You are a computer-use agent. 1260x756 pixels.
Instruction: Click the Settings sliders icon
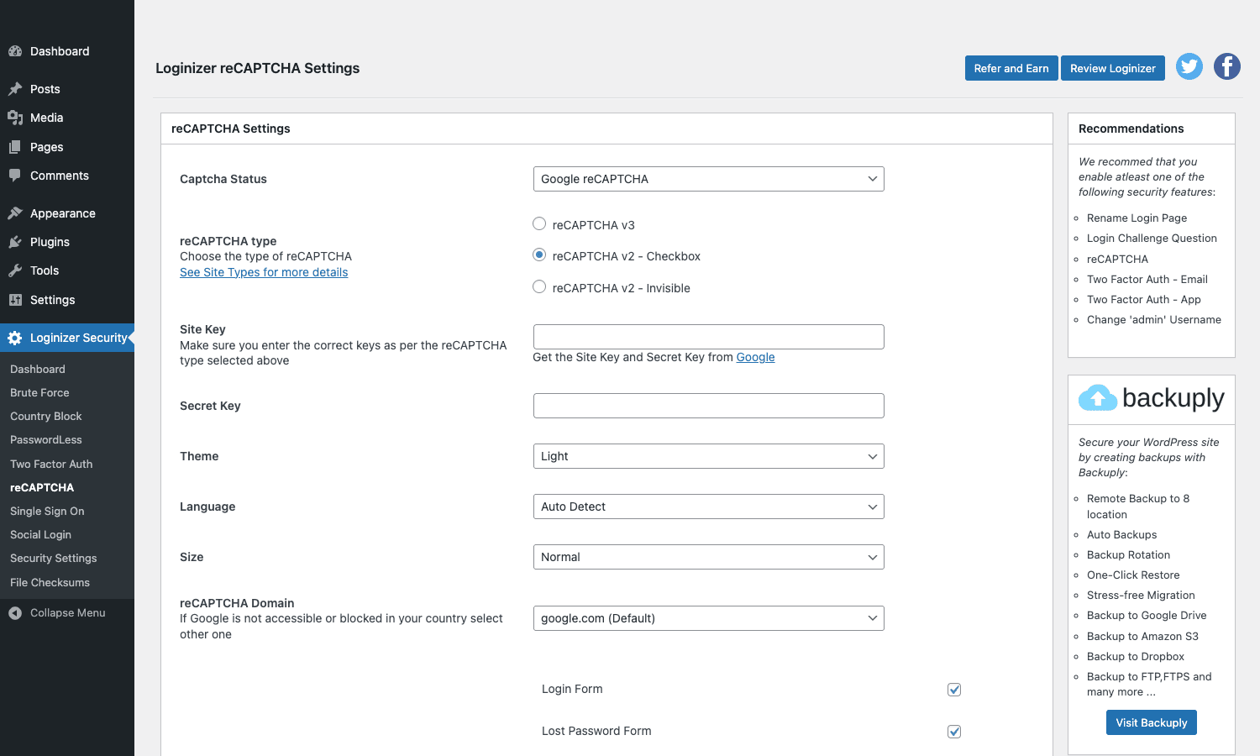[x=15, y=300]
